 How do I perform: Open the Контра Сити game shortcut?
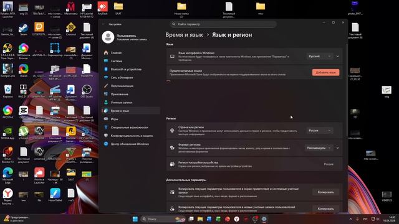[x=7, y=71]
